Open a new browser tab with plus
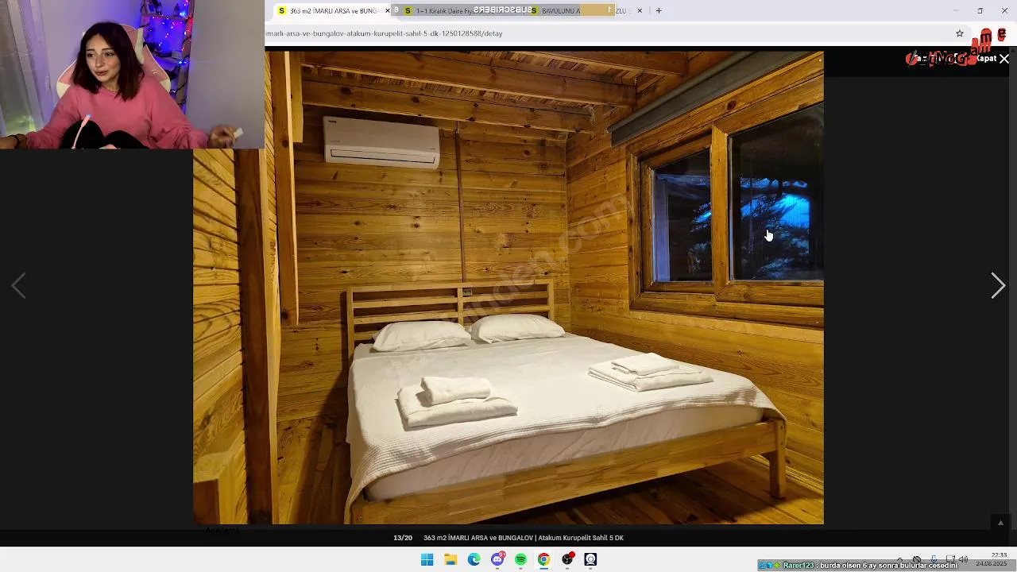Screen dimensions: 1017x572 (x=658, y=10)
